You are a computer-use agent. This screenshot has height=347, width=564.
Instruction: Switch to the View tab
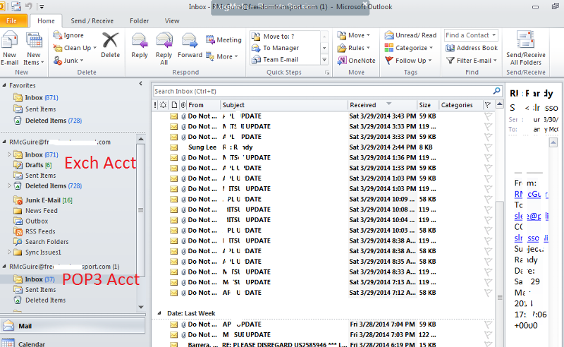[172, 21]
